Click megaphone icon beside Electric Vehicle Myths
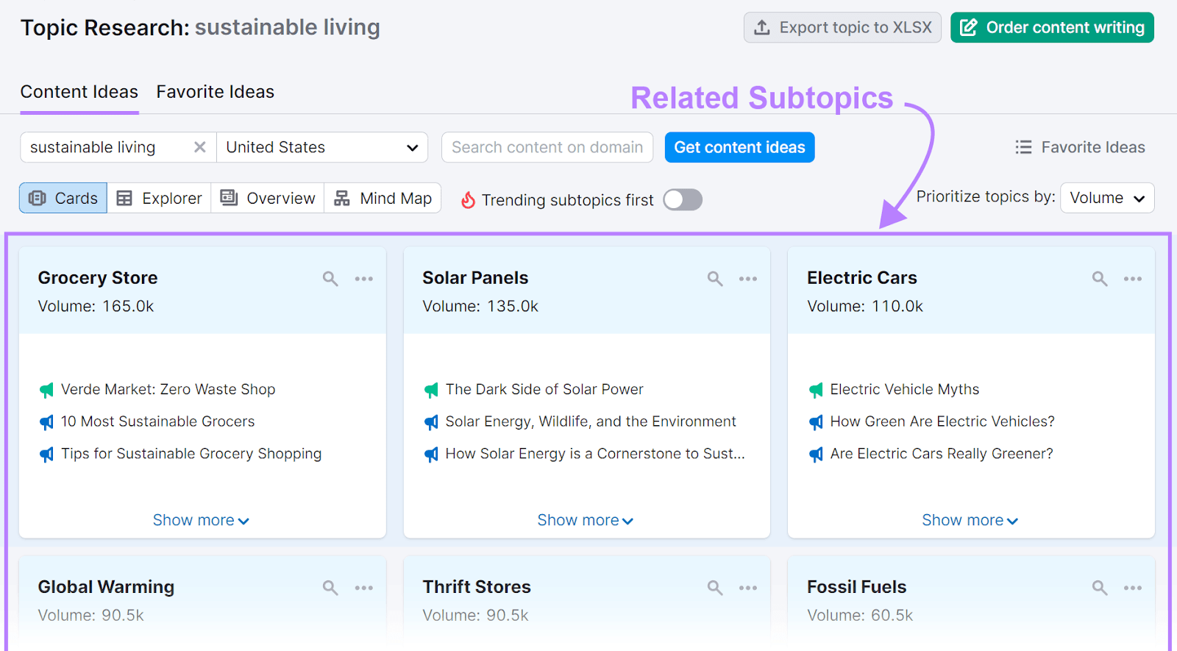Screen dimensions: 1177x651 pyautogui.click(x=816, y=390)
